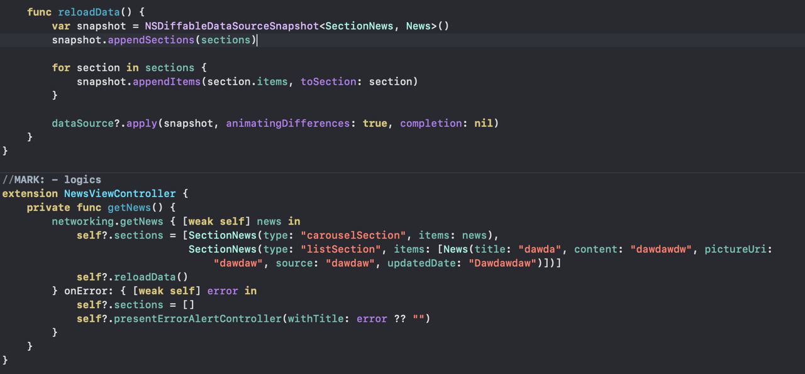Click the toSection: argument label

[x=331, y=82]
